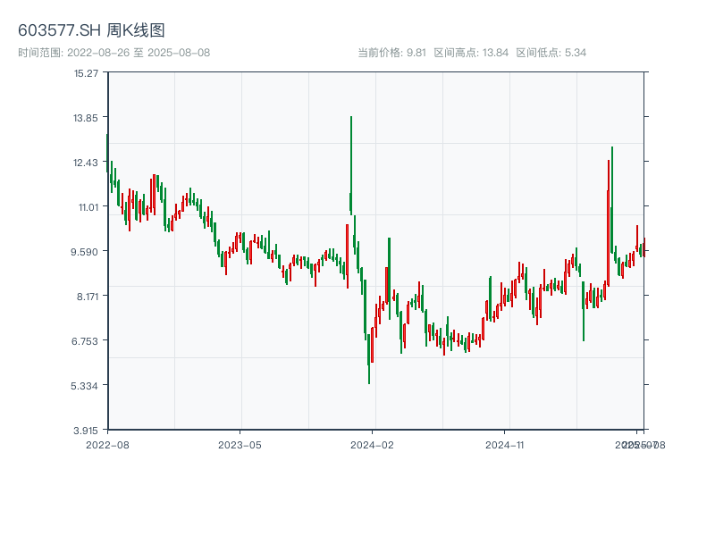
Task: Select the 2024-02 x-axis date label
Action: tap(373, 444)
